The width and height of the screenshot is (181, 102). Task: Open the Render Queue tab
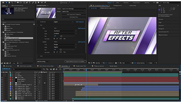[x=113, y=66]
